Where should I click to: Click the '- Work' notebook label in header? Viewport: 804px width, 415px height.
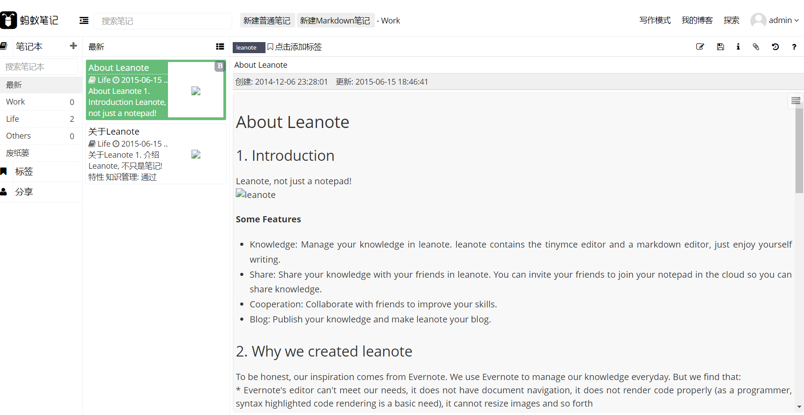point(388,21)
